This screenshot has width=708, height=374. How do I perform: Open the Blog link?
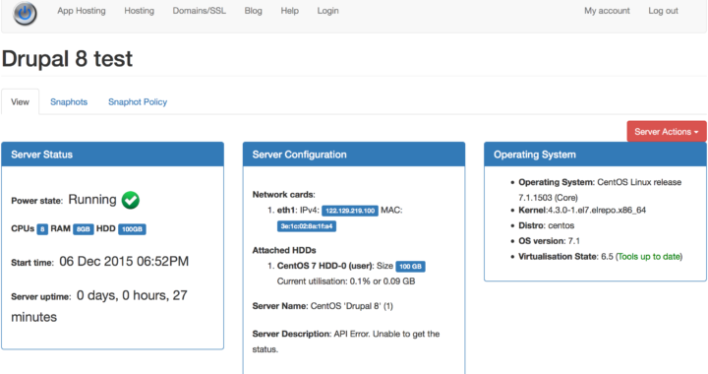coord(254,11)
